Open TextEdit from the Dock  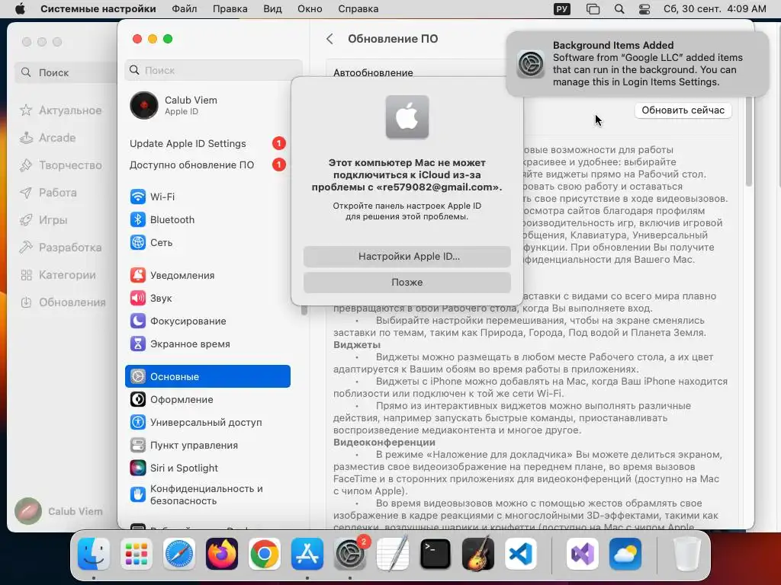(393, 554)
